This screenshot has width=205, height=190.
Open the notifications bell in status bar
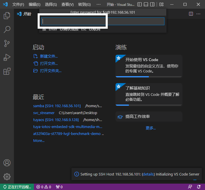point(199,187)
